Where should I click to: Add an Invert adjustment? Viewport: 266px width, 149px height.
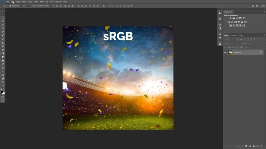pyautogui.click(x=230, y=26)
